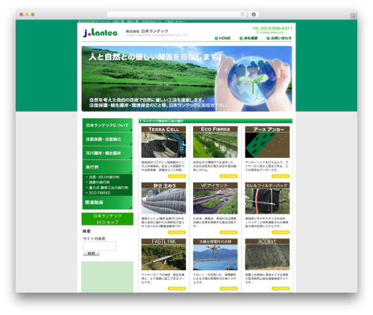Open the HOME navigation link

(223, 38)
